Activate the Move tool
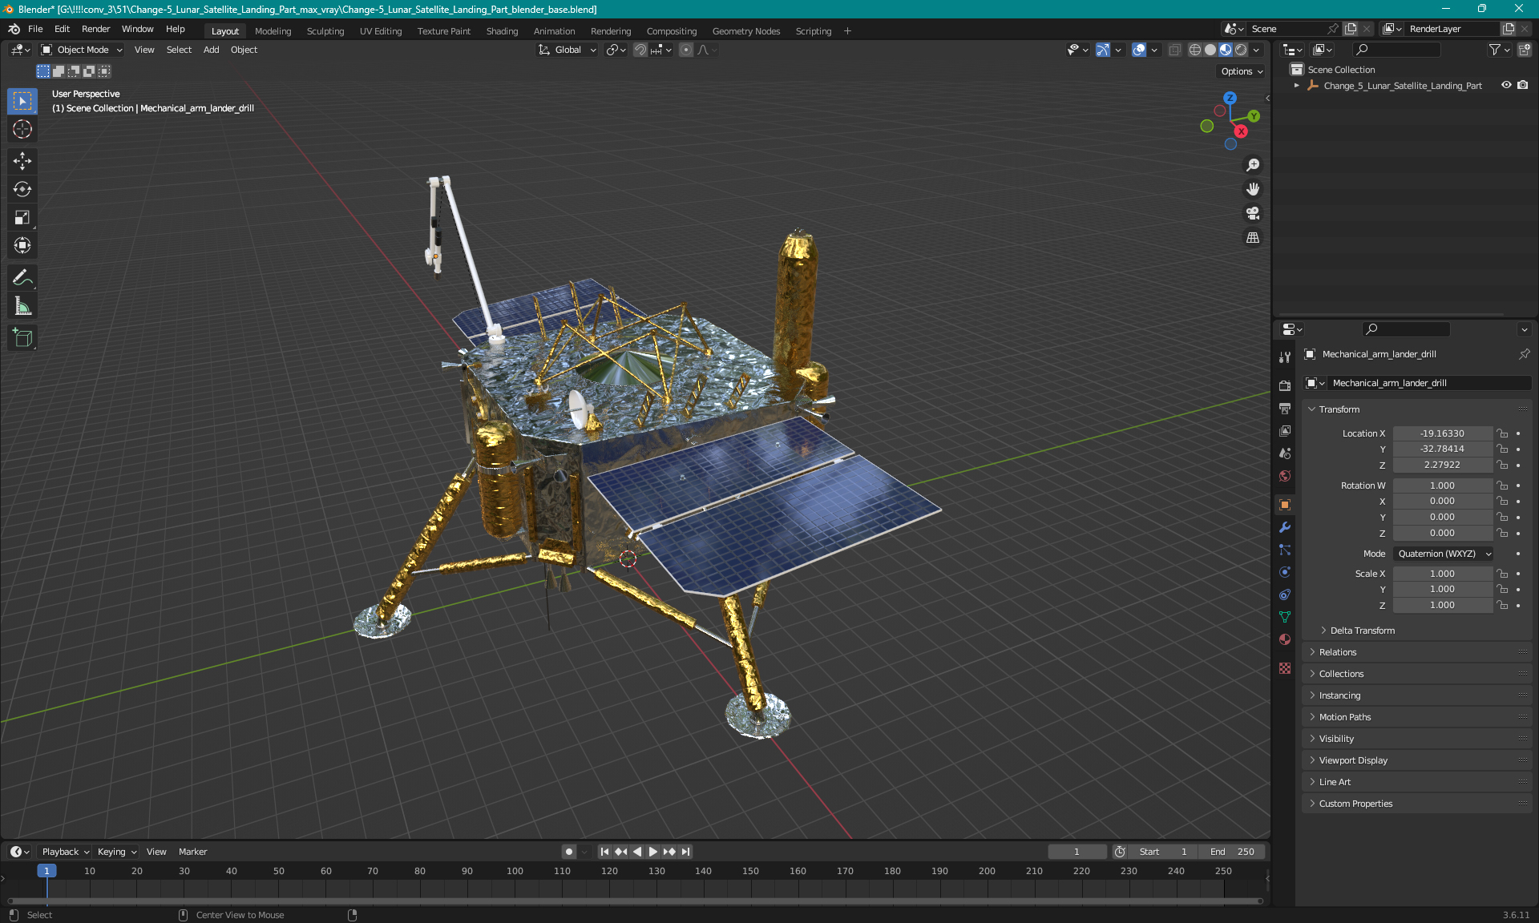The width and height of the screenshot is (1539, 923). click(x=22, y=161)
